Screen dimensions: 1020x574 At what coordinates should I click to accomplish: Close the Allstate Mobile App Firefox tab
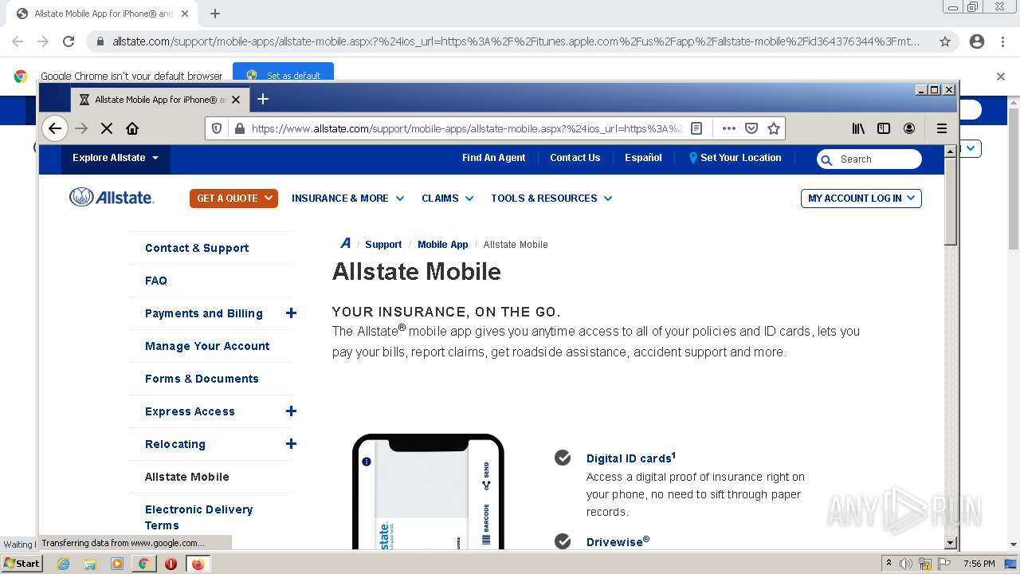click(x=236, y=100)
